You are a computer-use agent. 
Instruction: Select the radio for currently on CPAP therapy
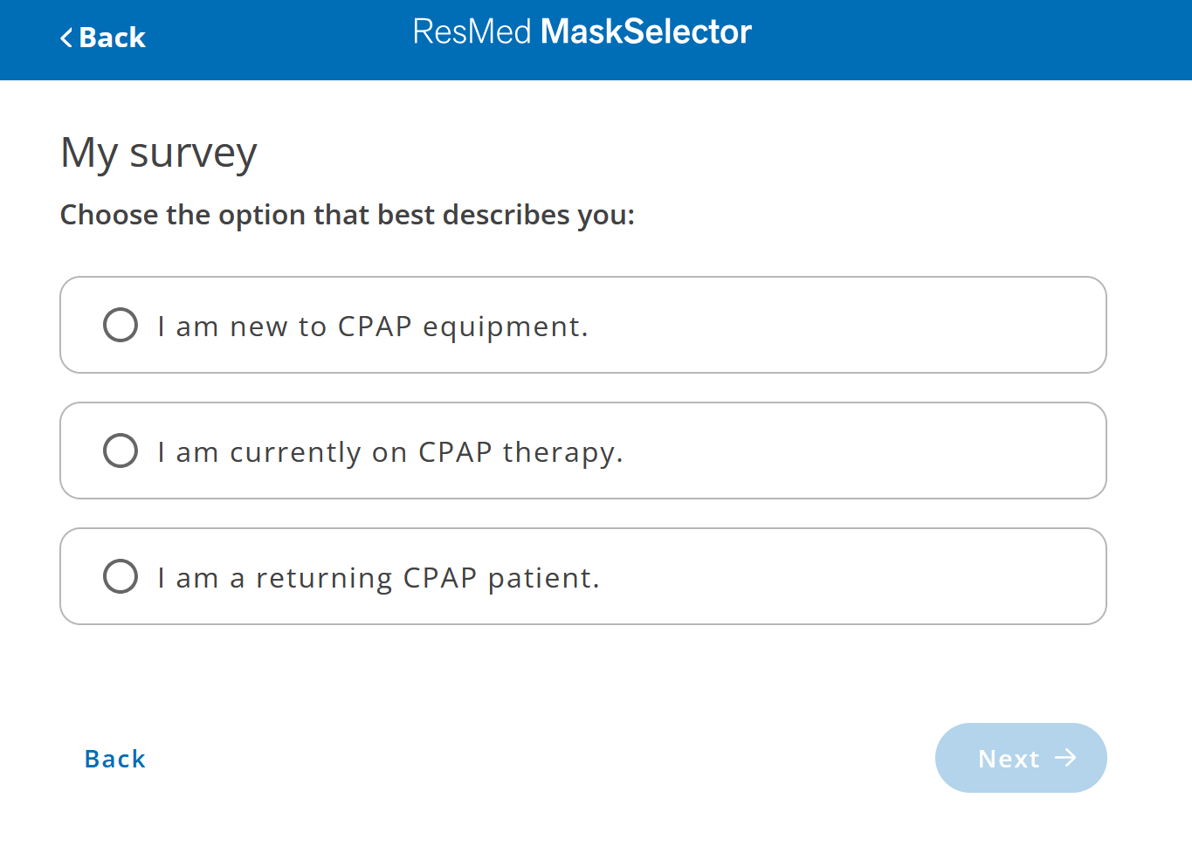pyautogui.click(x=121, y=451)
